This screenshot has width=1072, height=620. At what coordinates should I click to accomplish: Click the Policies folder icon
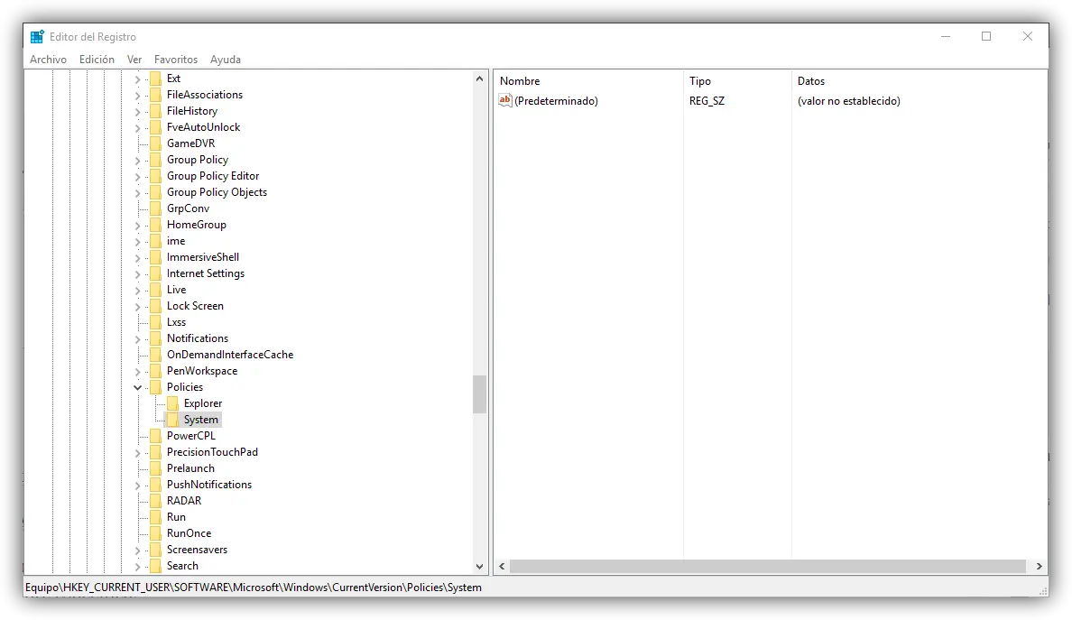click(156, 387)
